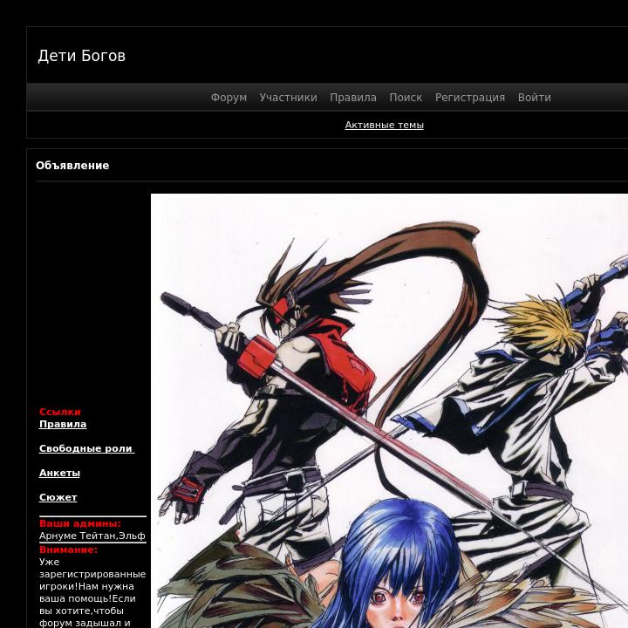
Task: Click the Регистрация menu link
Action: click(x=470, y=98)
